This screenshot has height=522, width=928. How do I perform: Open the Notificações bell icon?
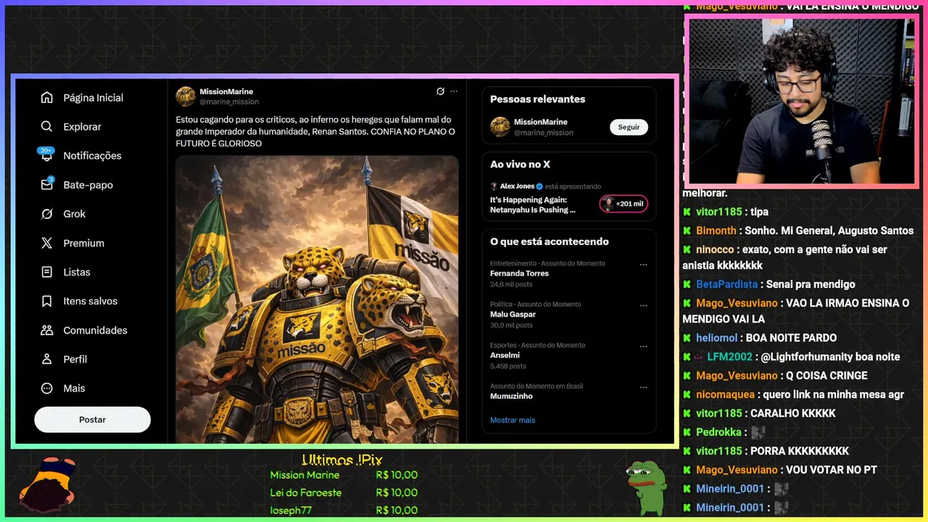47,156
